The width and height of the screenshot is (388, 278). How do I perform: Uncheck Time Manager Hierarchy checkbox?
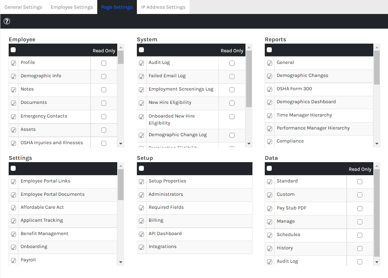click(x=270, y=116)
